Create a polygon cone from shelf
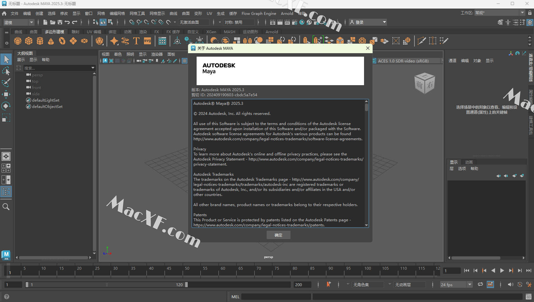The image size is (534, 302). [x=51, y=41]
